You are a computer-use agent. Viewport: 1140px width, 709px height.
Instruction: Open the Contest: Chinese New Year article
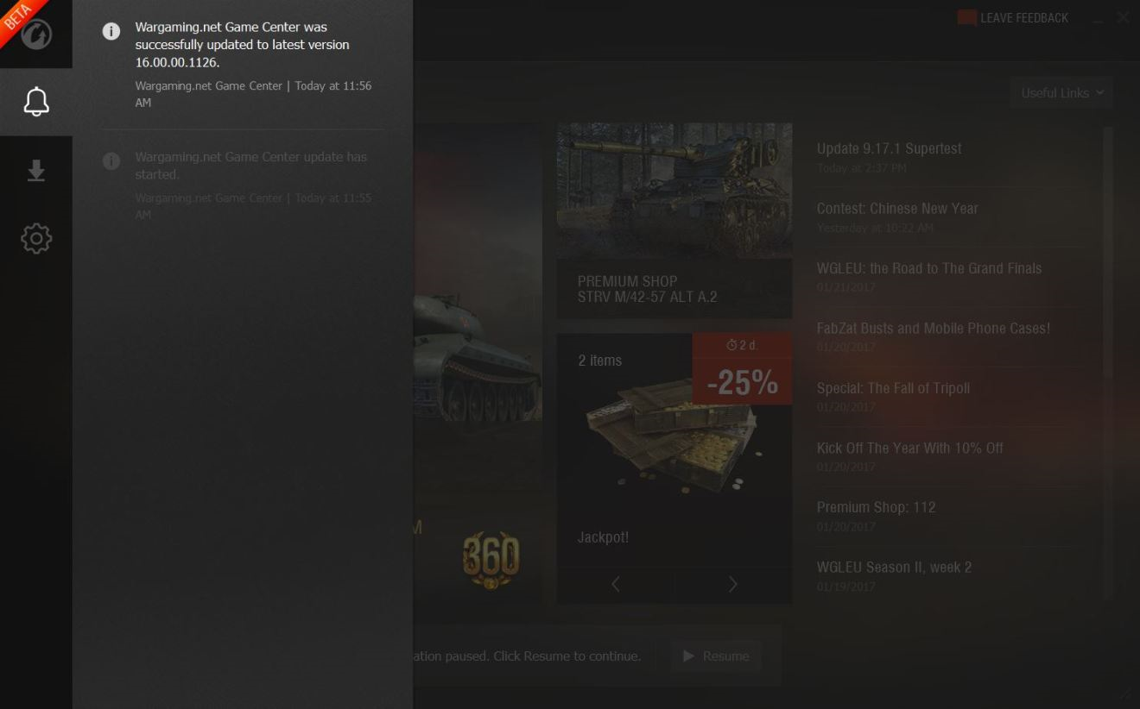[897, 209]
